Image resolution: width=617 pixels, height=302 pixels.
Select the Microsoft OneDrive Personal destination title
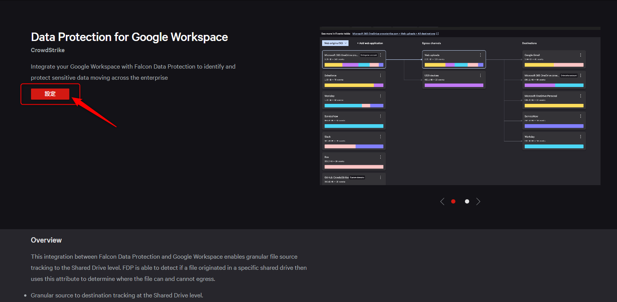click(x=541, y=96)
